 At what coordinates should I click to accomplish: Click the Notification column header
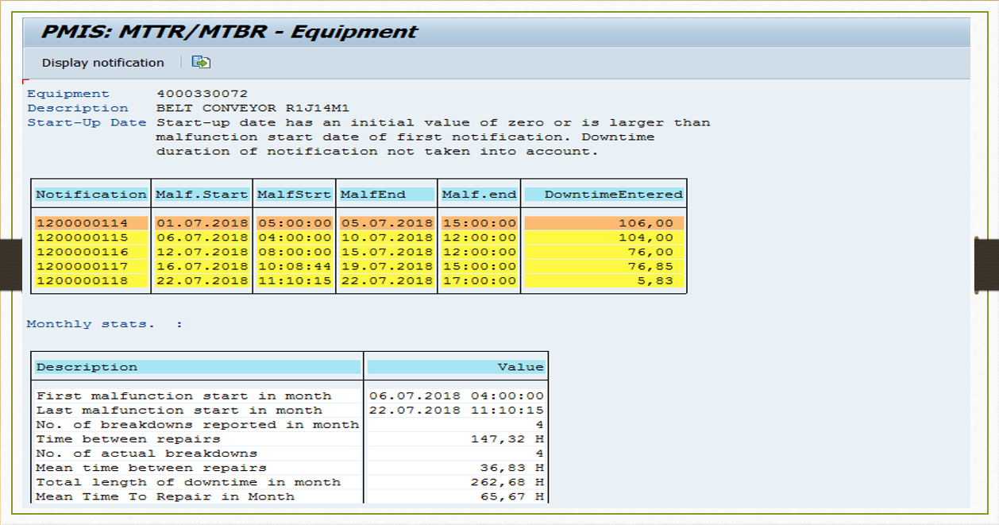pos(91,195)
